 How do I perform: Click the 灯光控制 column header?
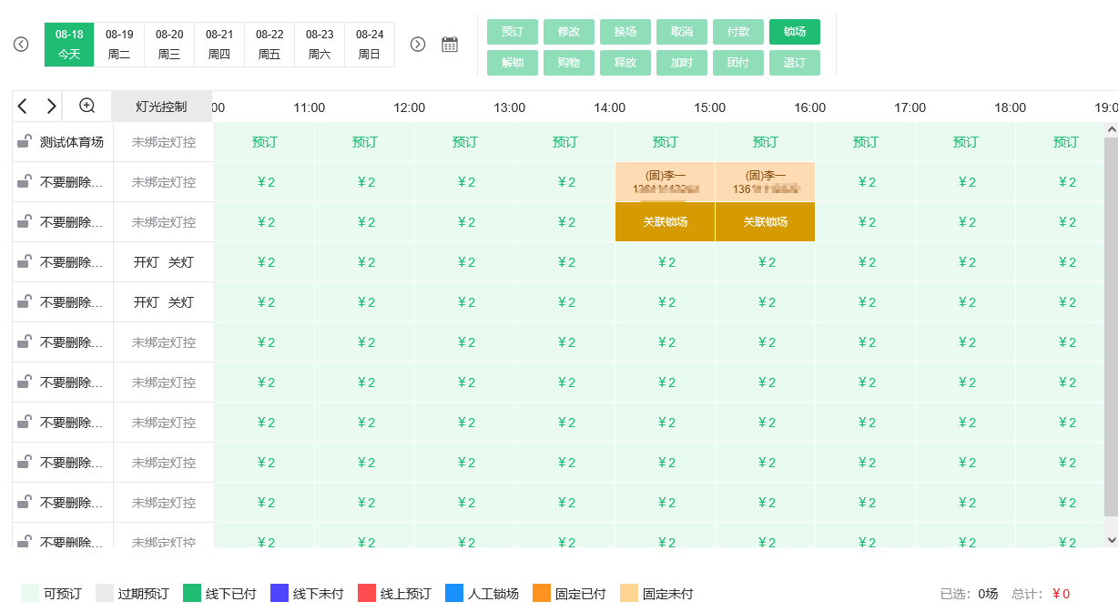[x=161, y=107]
